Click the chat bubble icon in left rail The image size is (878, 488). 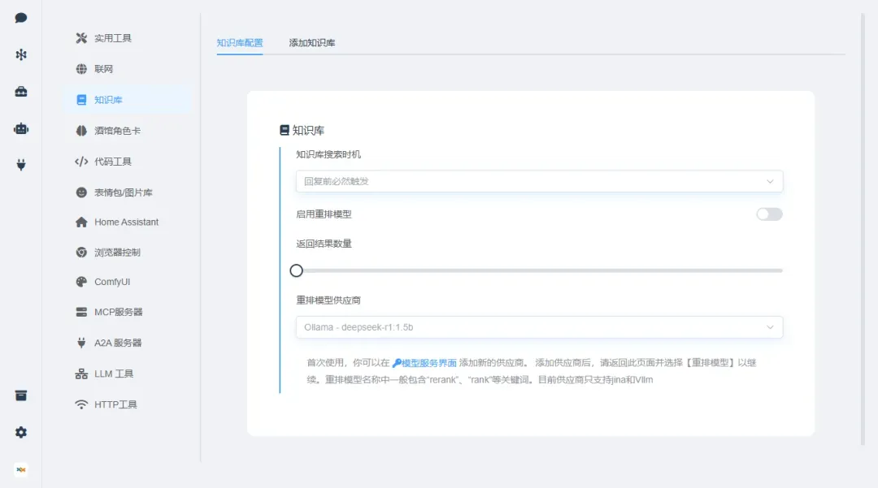(x=21, y=18)
